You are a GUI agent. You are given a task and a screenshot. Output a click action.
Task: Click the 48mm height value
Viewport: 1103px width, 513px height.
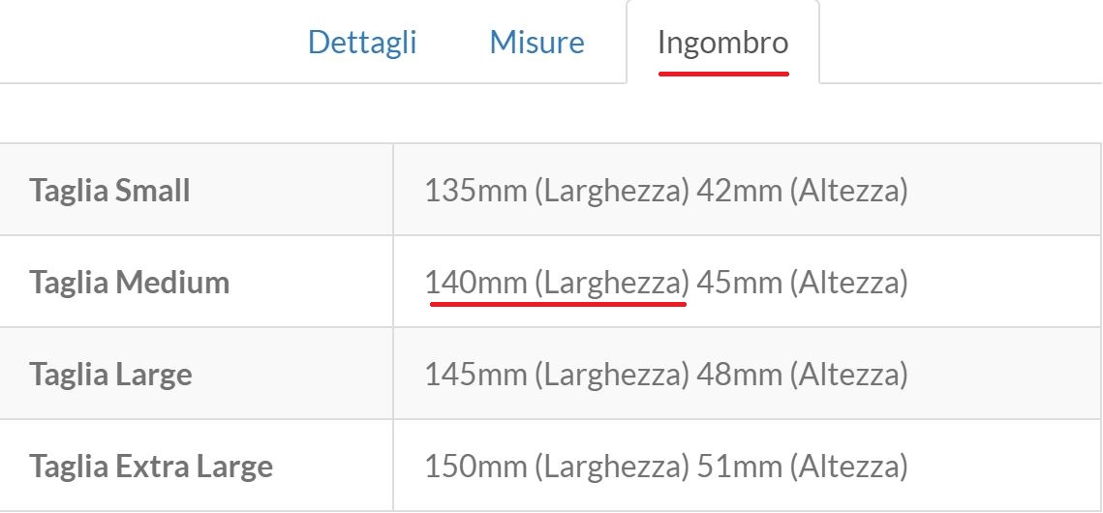[738, 375]
